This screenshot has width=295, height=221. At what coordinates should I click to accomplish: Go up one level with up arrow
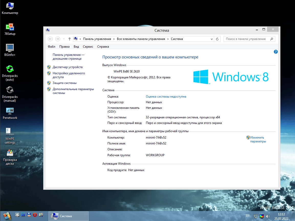[69, 39]
